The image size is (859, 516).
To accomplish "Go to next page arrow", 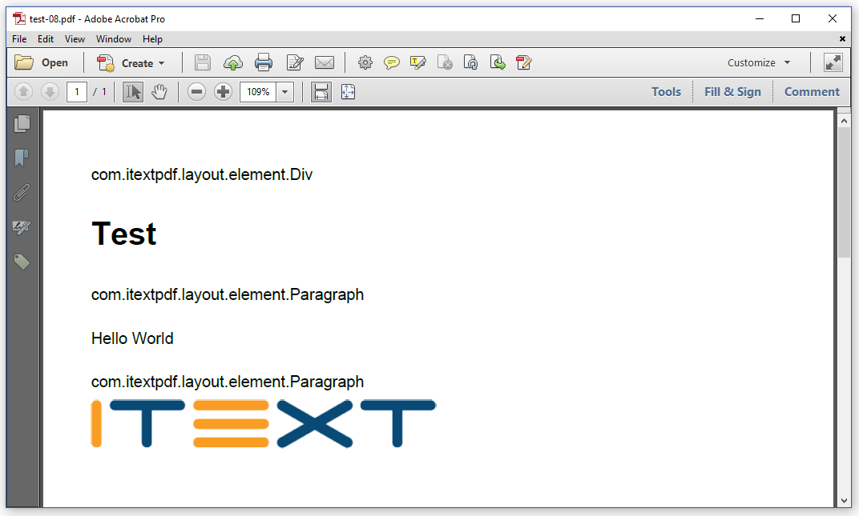I will (x=50, y=92).
